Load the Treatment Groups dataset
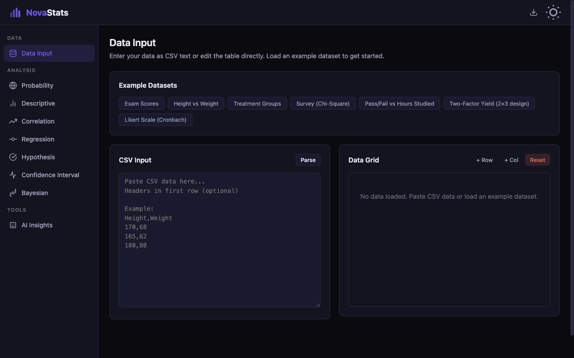 257,103
